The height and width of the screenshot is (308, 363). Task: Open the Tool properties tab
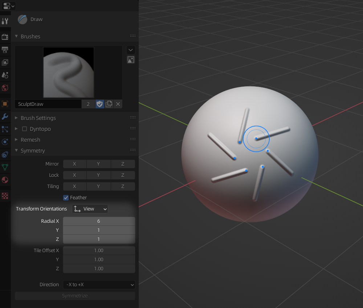pyautogui.click(x=5, y=21)
